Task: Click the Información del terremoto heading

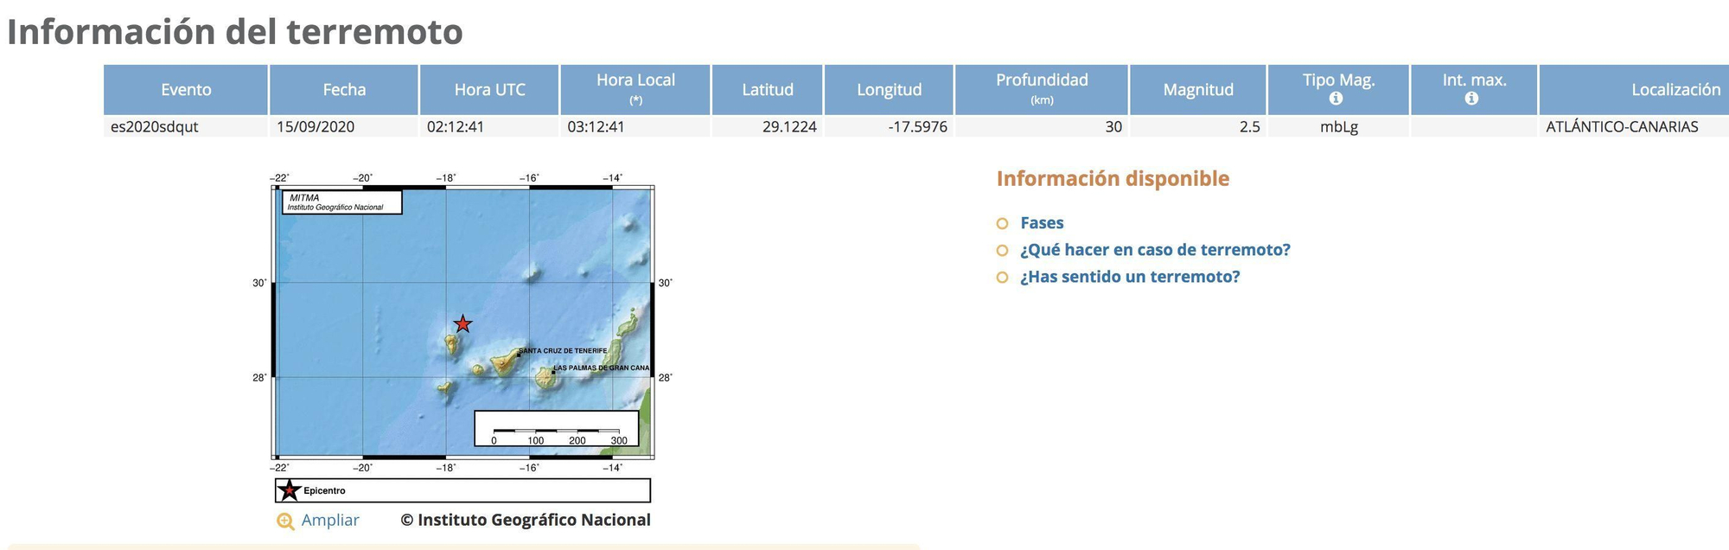Action: (x=235, y=32)
